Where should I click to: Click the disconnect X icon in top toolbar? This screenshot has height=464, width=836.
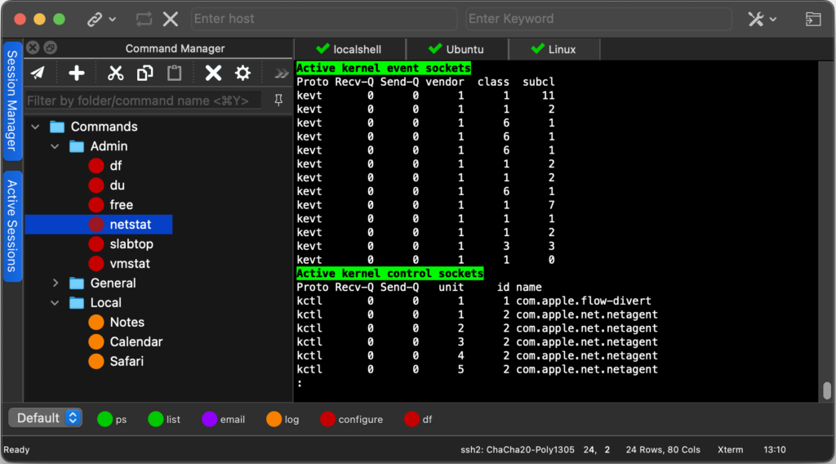click(170, 19)
